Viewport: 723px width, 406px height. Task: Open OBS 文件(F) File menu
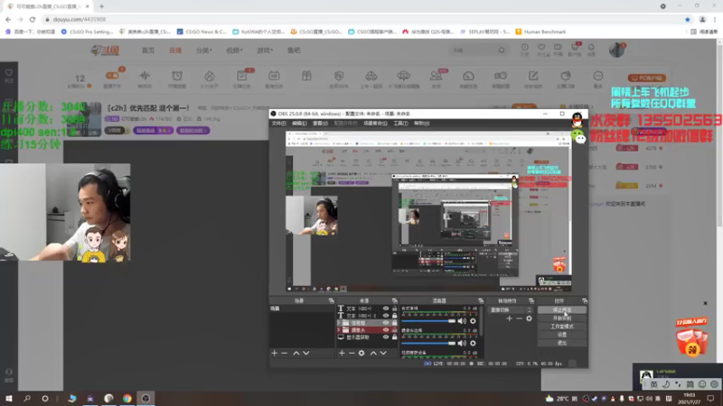click(x=278, y=124)
